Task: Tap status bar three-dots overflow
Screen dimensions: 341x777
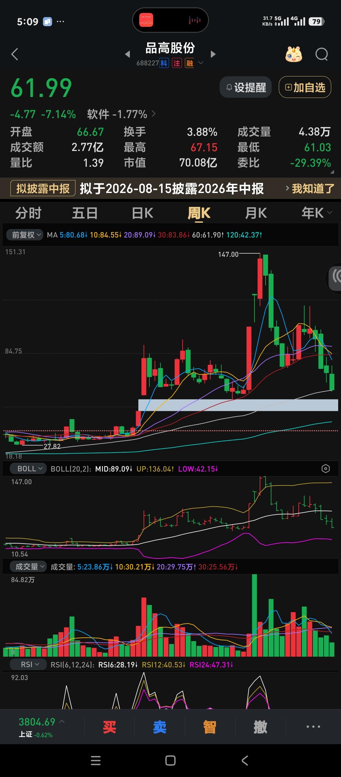Action: 60,21
